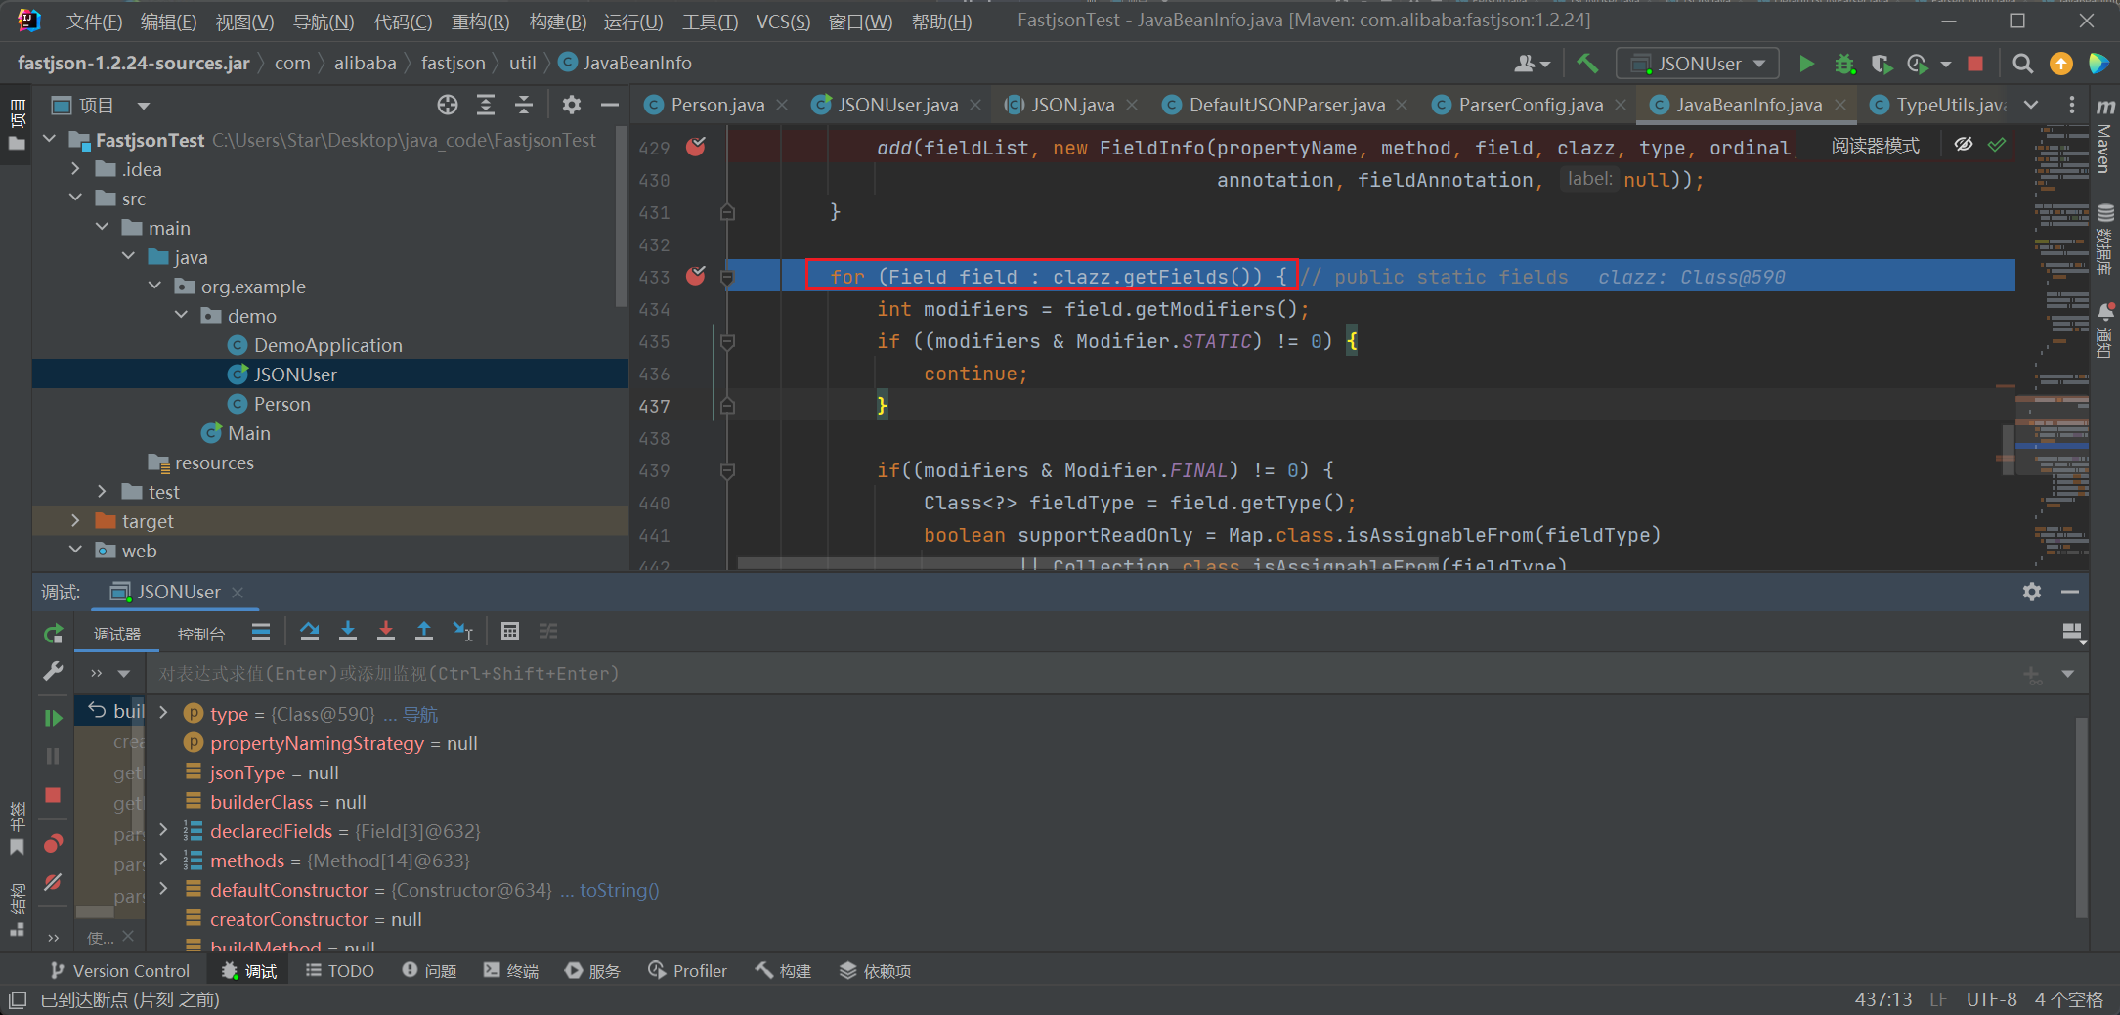2120x1015 pixels.
Task: Expand the target folder in project tree
Action: coord(76,521)
